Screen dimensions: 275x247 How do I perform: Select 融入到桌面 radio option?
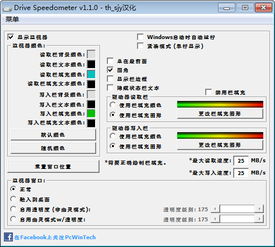coord(13,199)
